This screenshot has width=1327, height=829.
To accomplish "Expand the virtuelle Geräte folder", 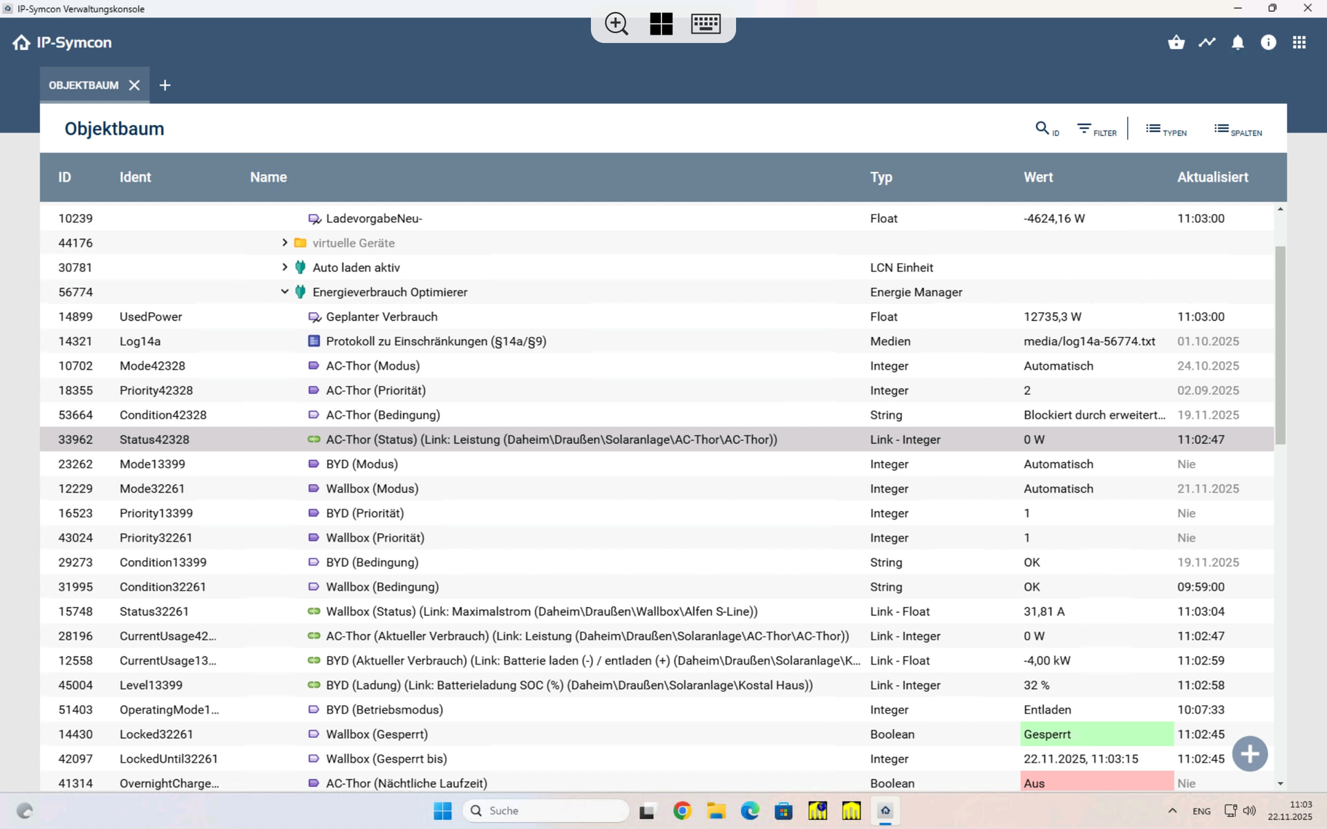I will coord(284,243).
